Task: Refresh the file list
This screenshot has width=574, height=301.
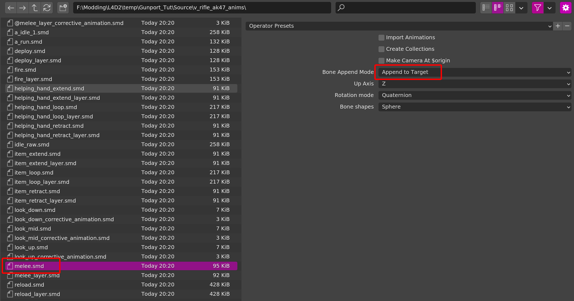Action: [47, 8]
